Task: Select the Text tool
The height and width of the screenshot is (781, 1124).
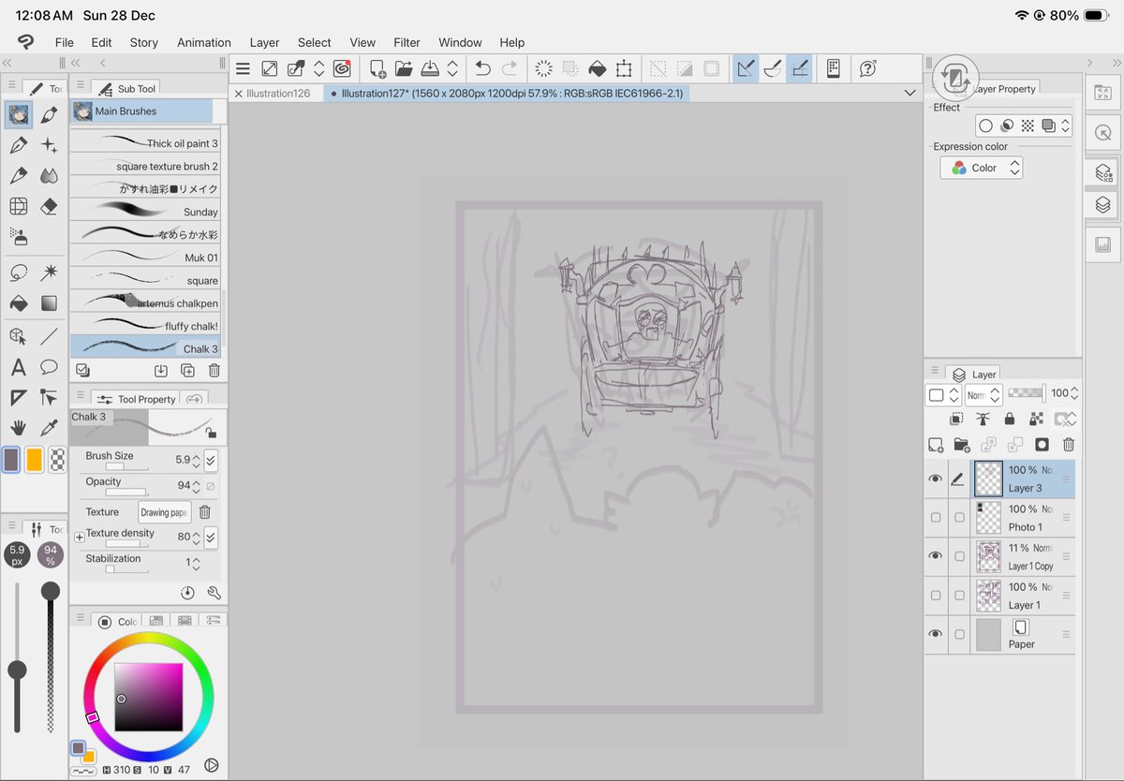Action: 18,367
